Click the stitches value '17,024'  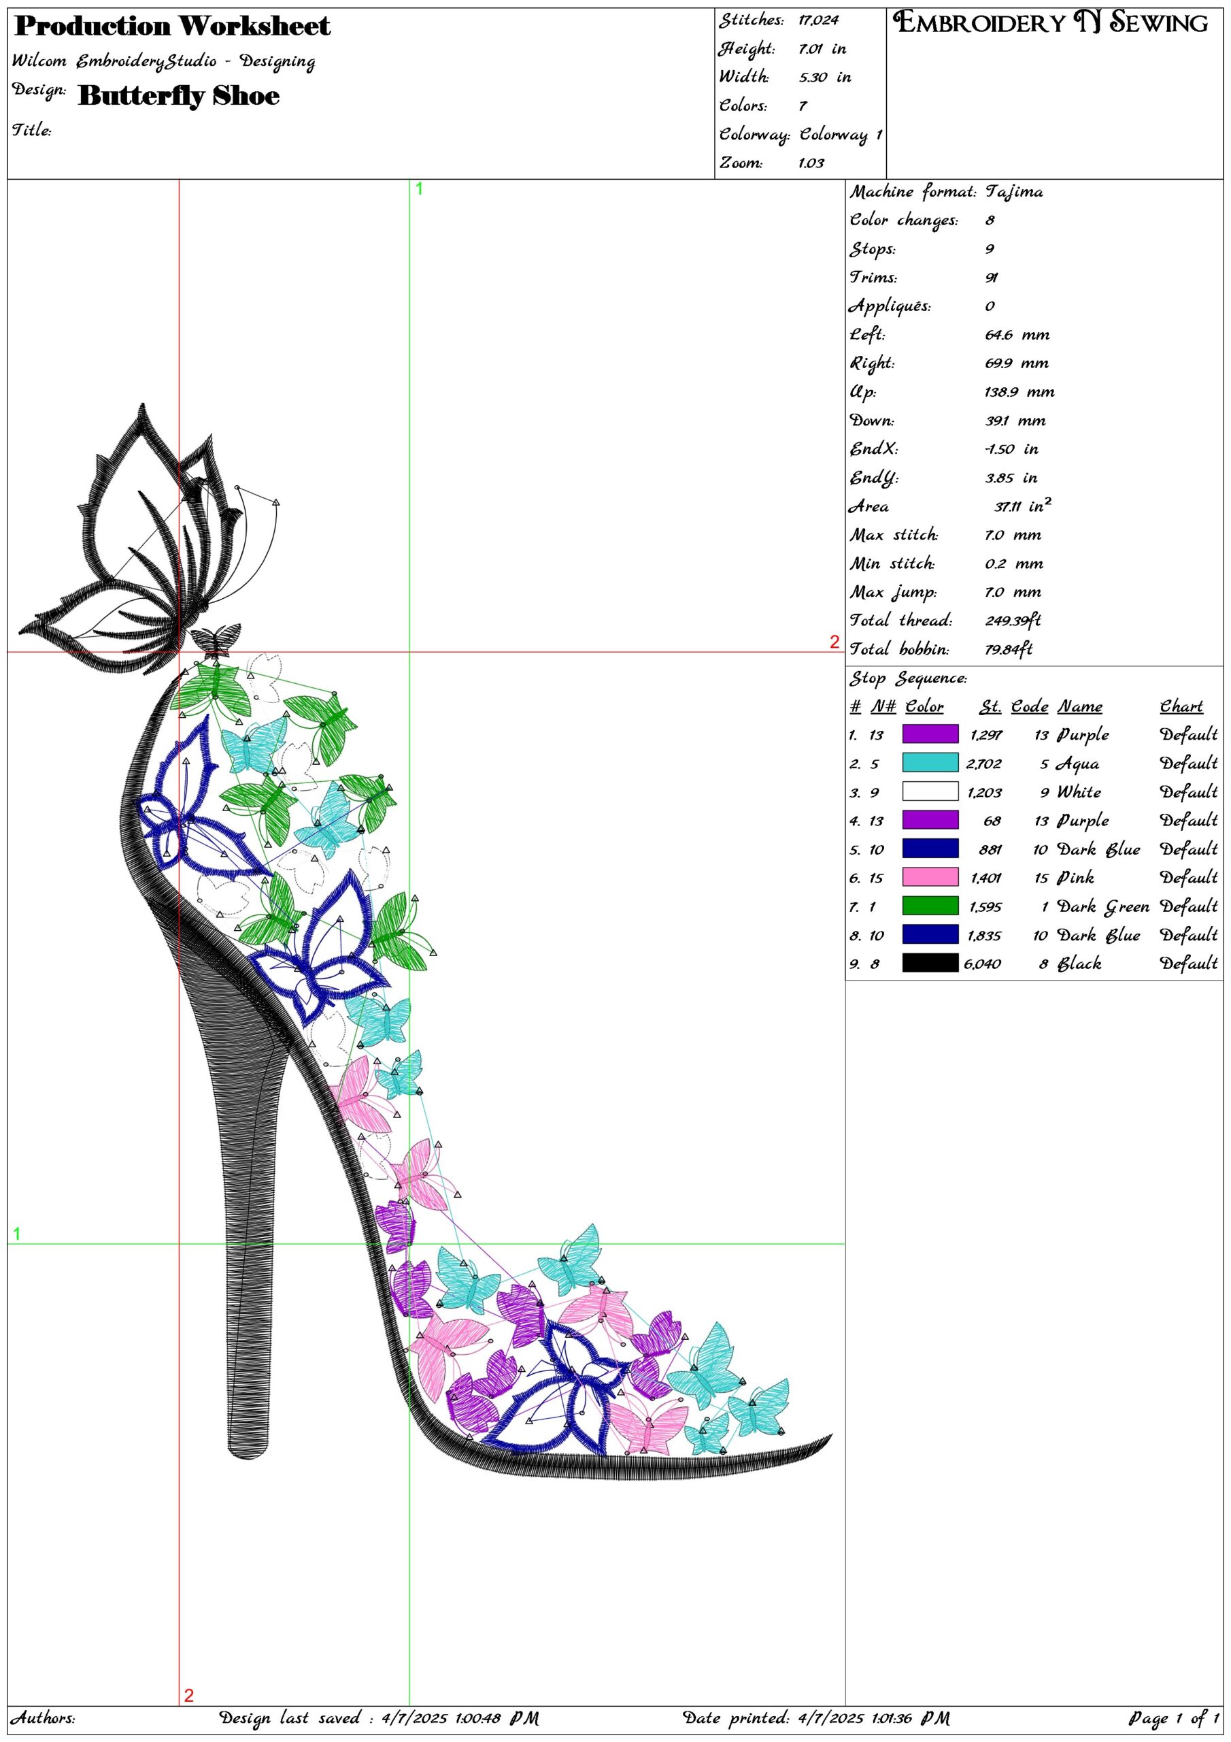(x=818, y=20)
